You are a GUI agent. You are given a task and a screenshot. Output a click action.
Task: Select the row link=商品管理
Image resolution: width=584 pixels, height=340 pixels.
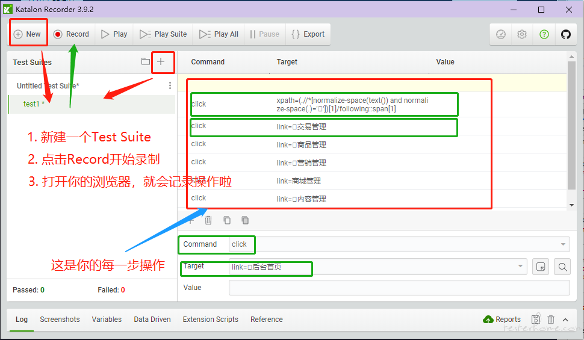point(373,144)
